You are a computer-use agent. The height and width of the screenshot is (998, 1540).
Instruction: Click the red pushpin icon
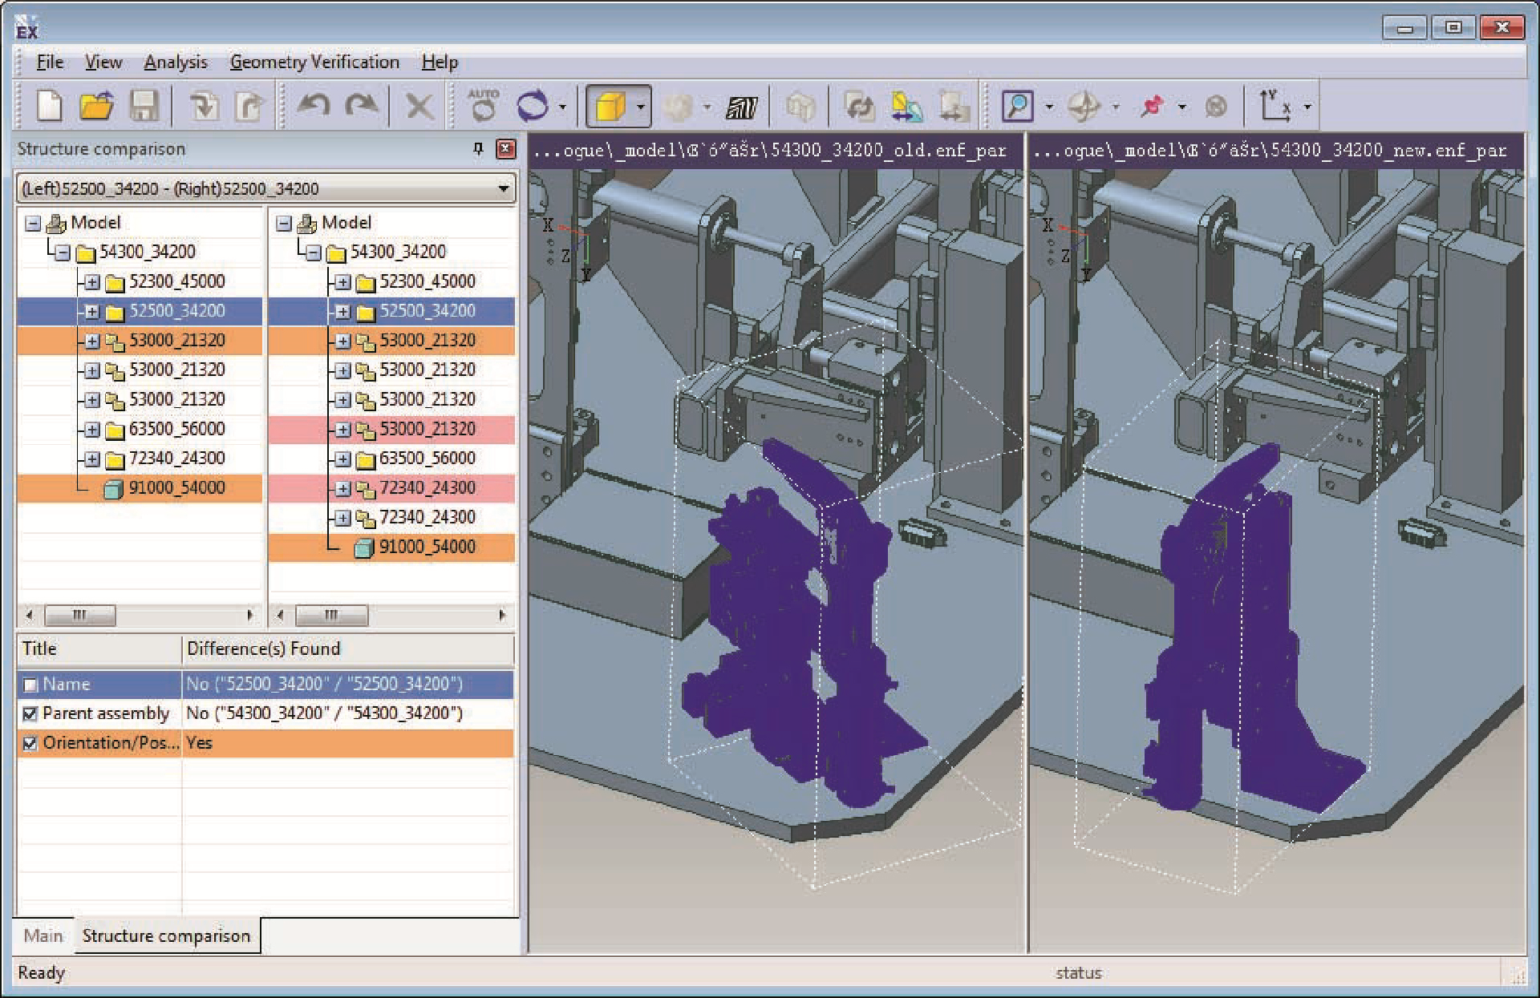(1152, 106)
